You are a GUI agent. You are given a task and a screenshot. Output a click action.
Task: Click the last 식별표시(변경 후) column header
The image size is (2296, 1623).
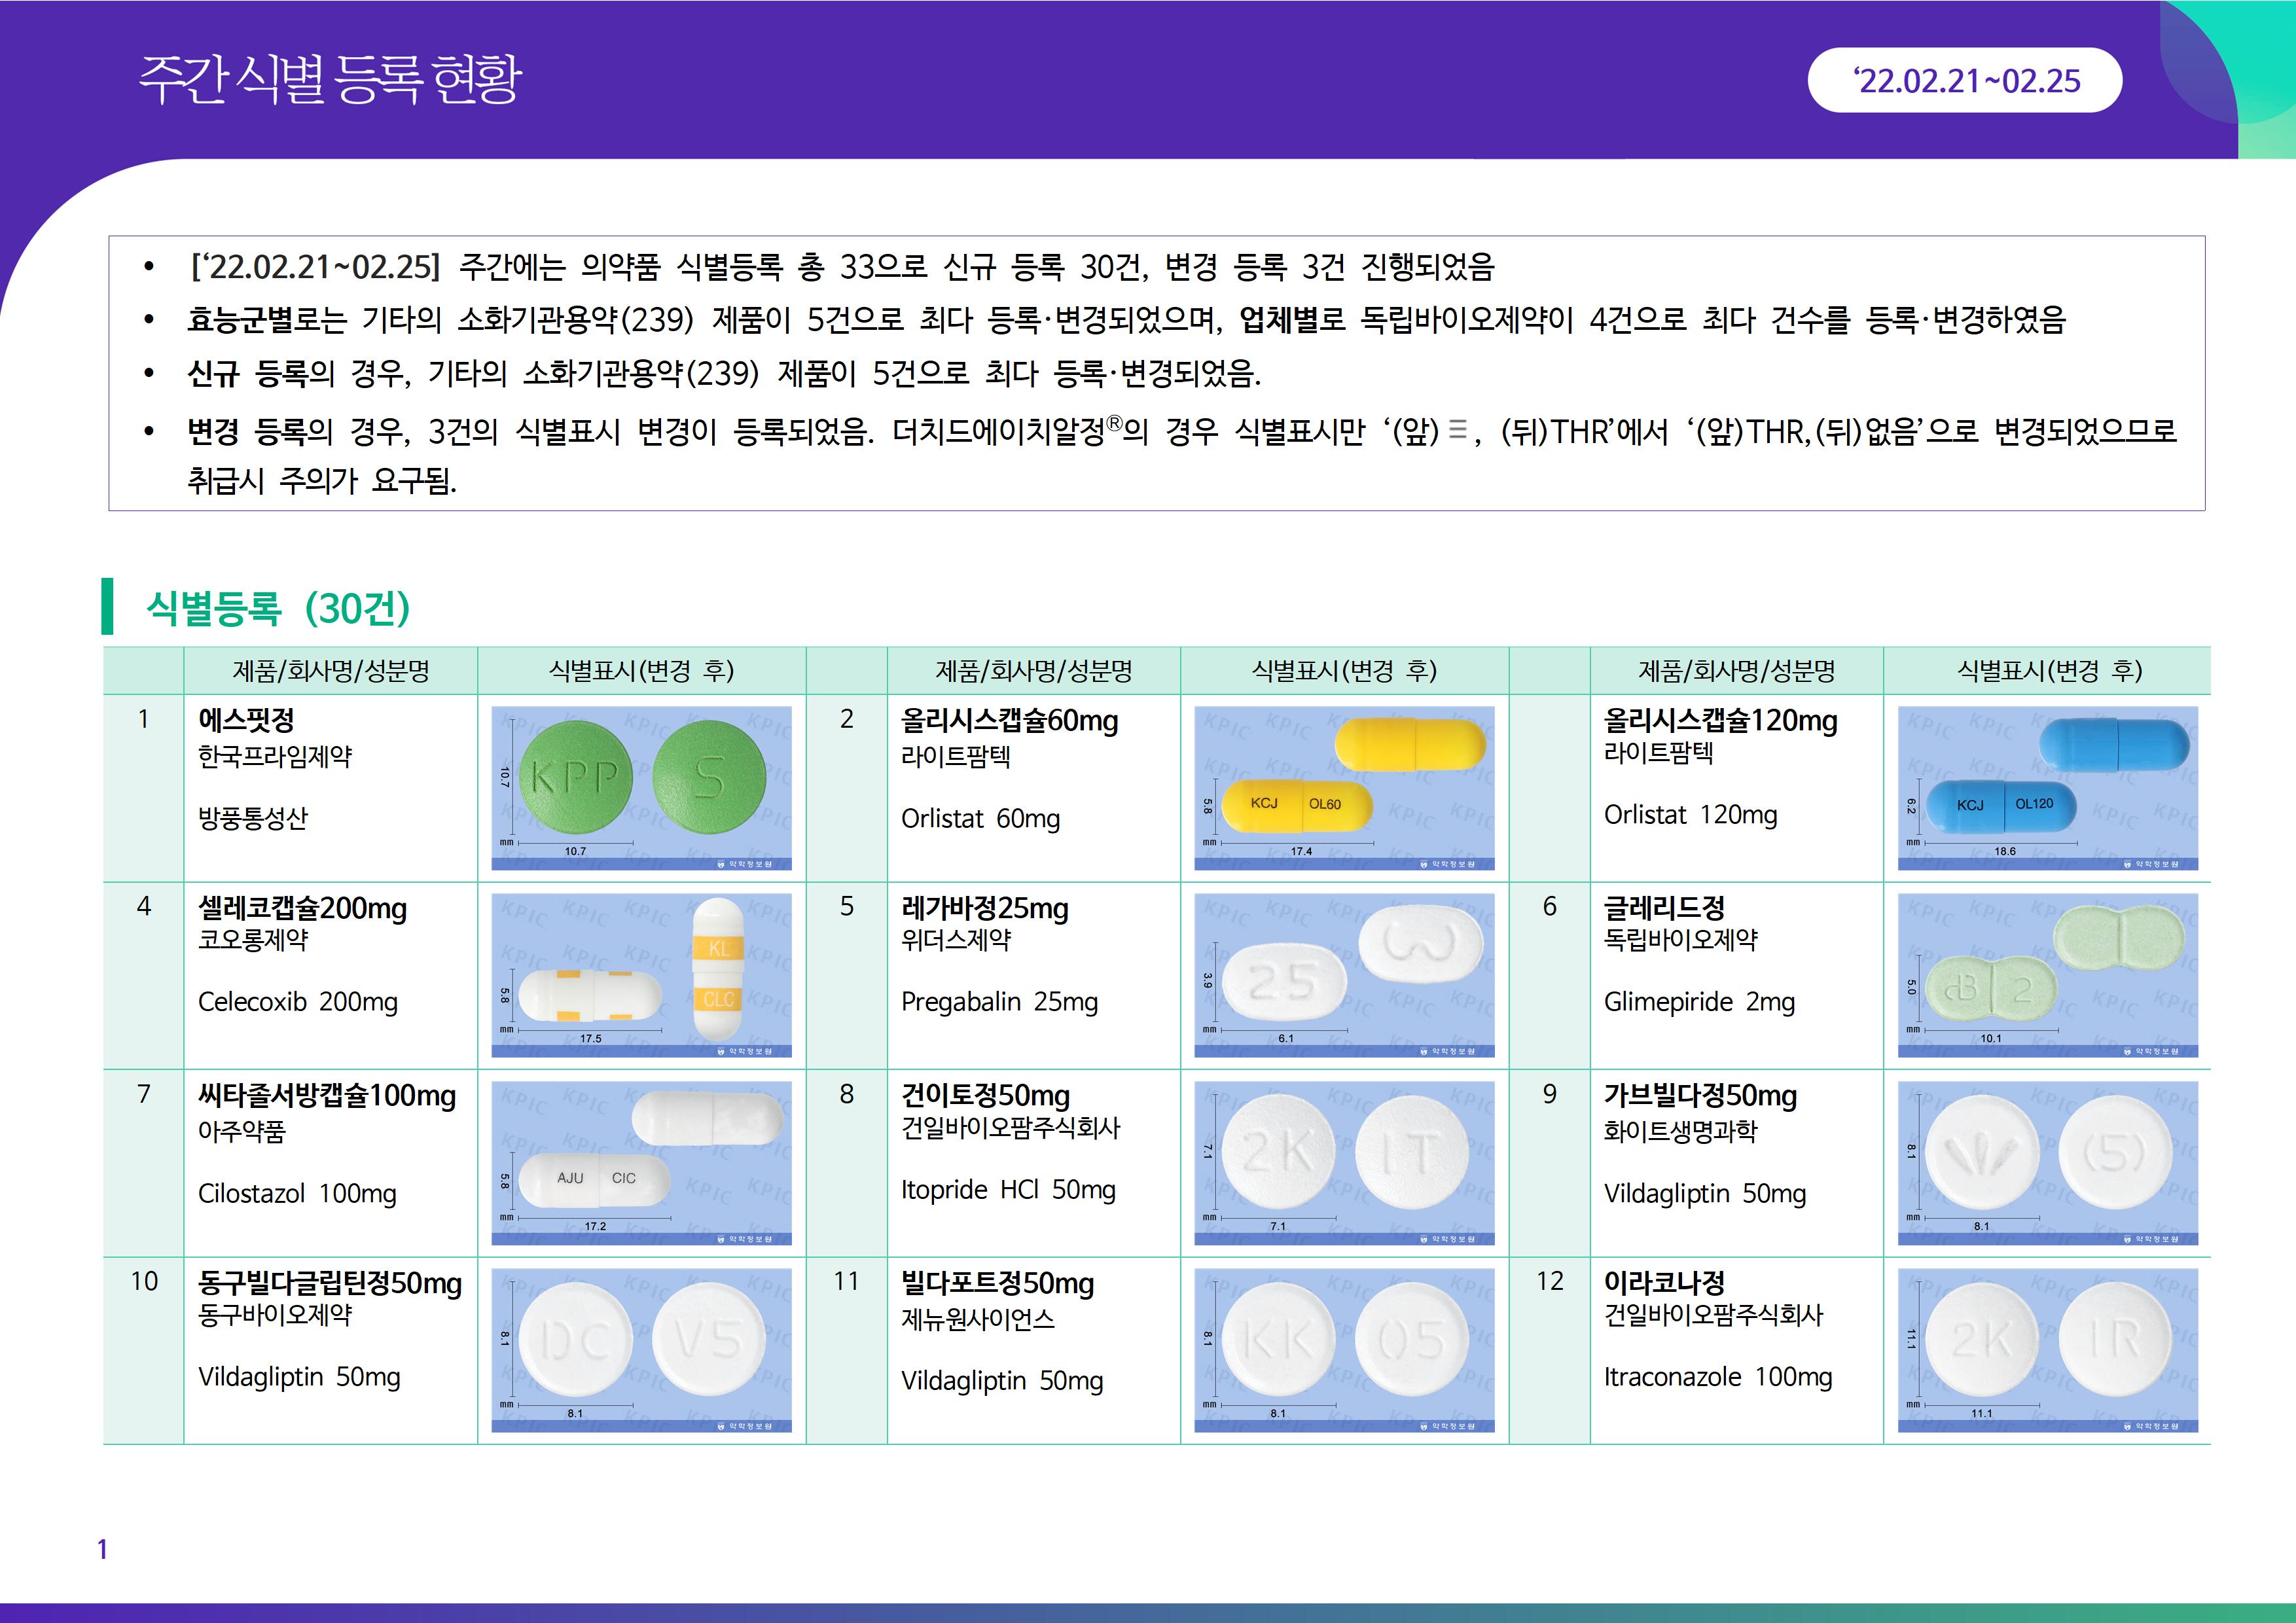point(2048,670)
